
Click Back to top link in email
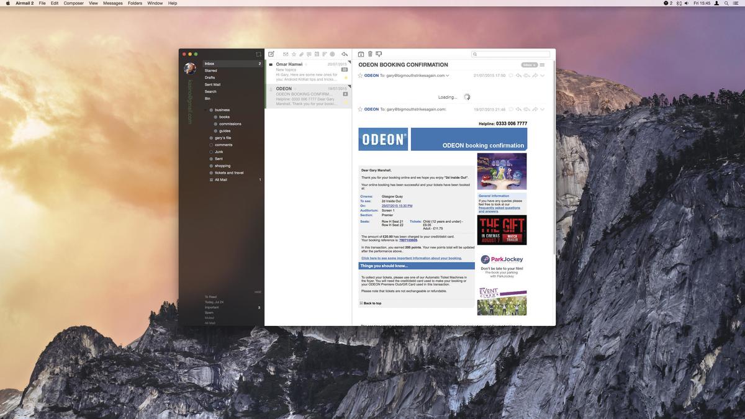(372, 303)
